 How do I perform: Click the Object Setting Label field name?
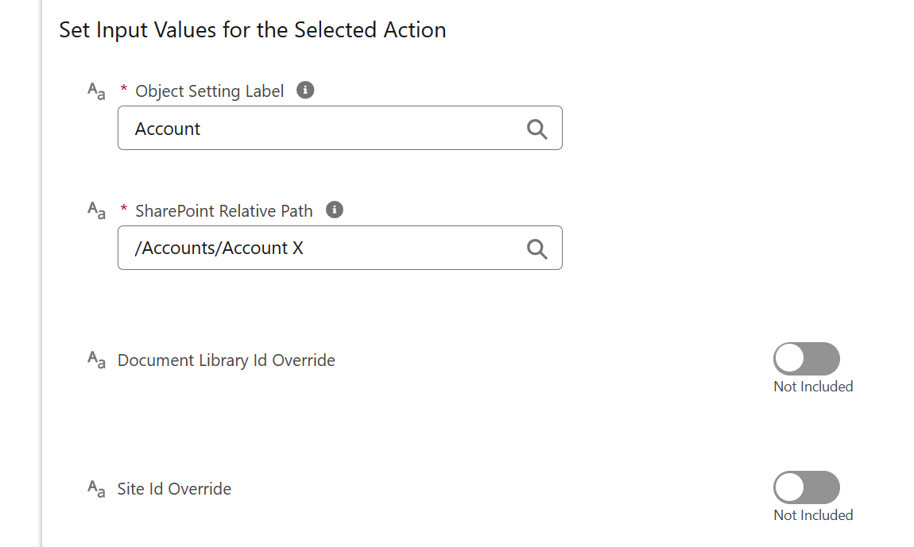pyautogui.click(x=209, y=91)
